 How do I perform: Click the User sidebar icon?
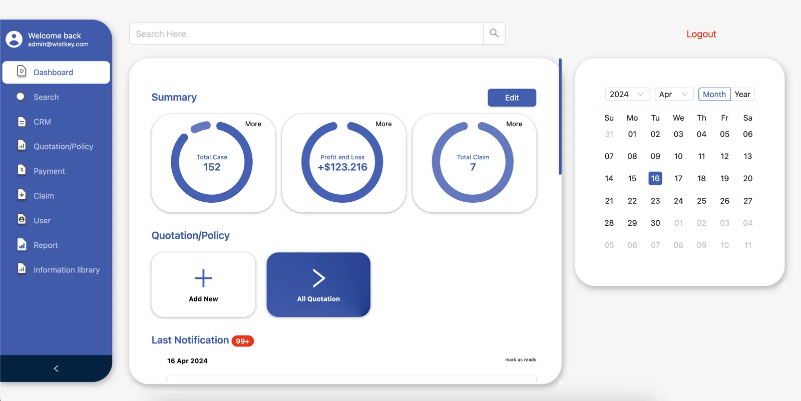click(x=22, y=219)
